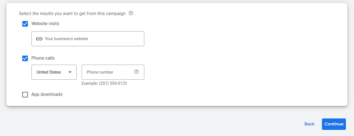
Task: Focus the Your business's website field
Action: click(88, 39)
